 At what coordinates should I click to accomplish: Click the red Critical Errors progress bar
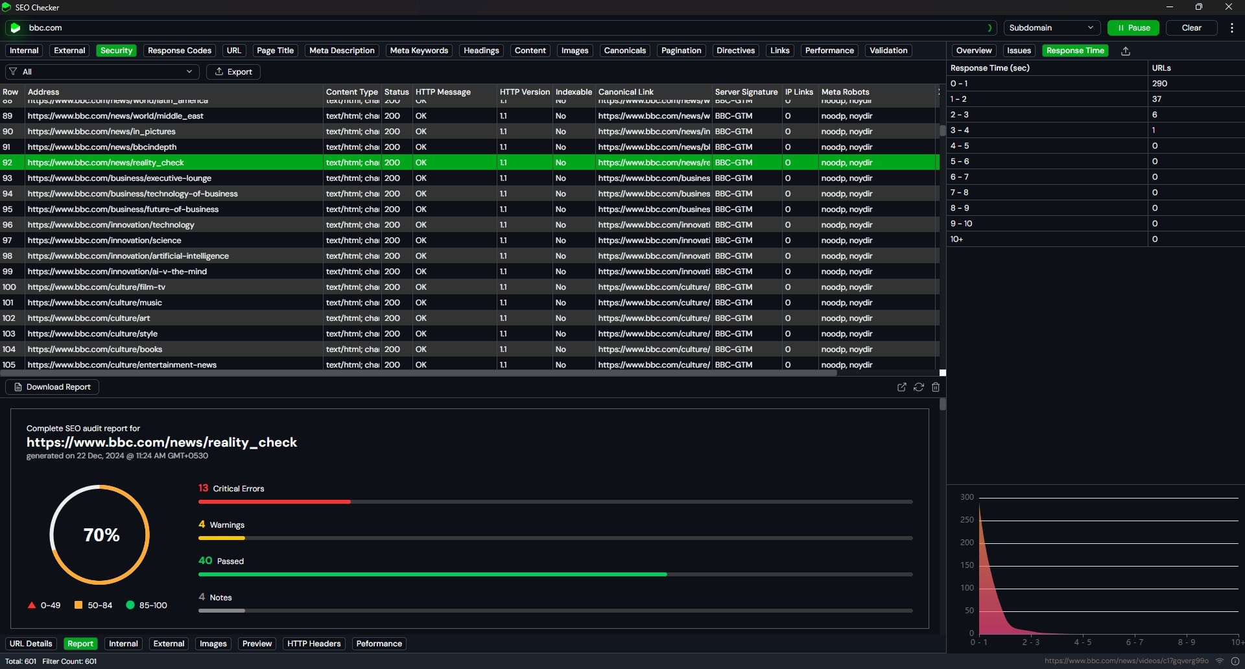tap(274, 502)
